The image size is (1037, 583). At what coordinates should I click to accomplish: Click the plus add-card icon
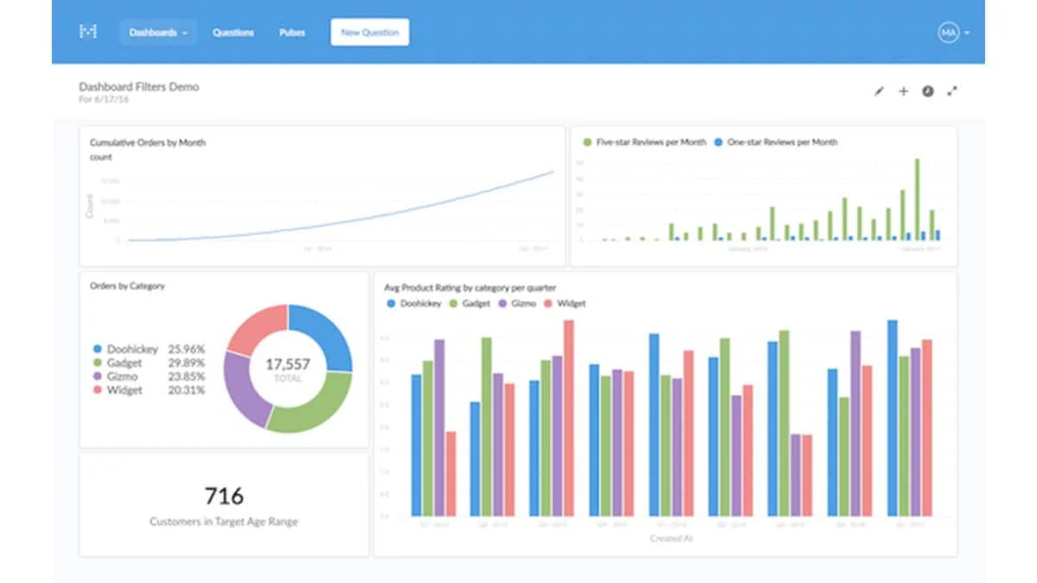click(x=903, y=91)
